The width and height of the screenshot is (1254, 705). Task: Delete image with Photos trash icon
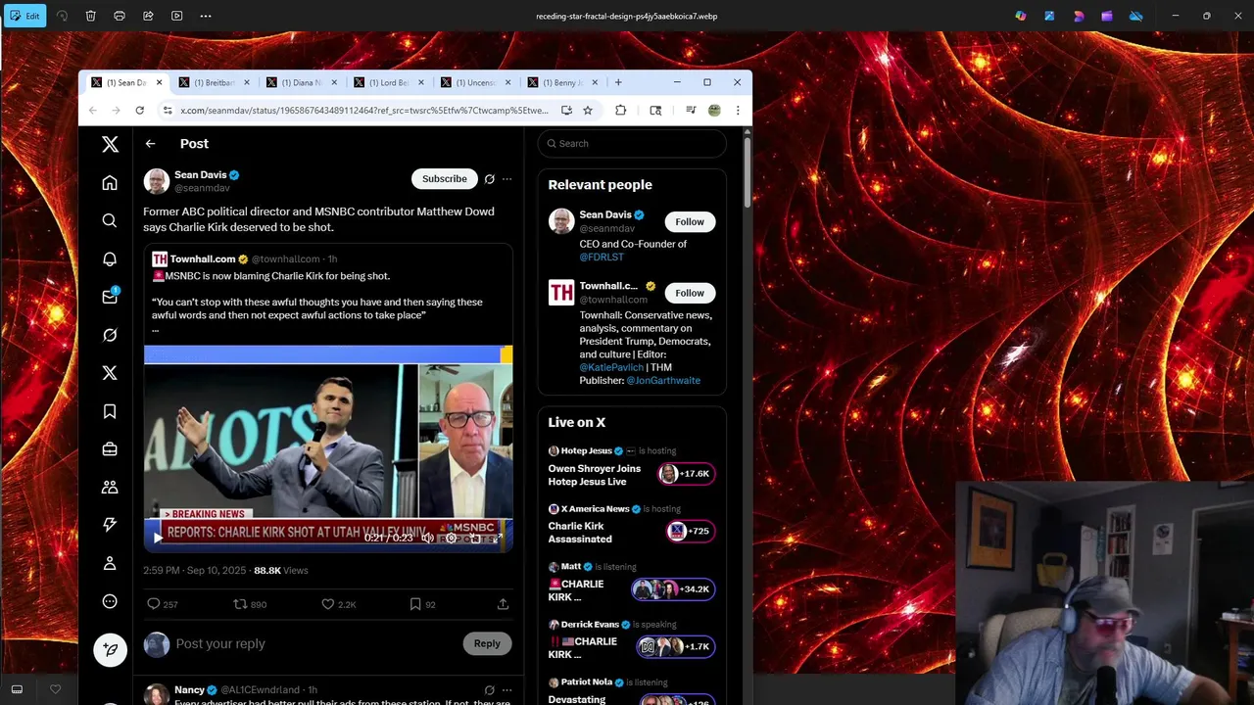90,16
